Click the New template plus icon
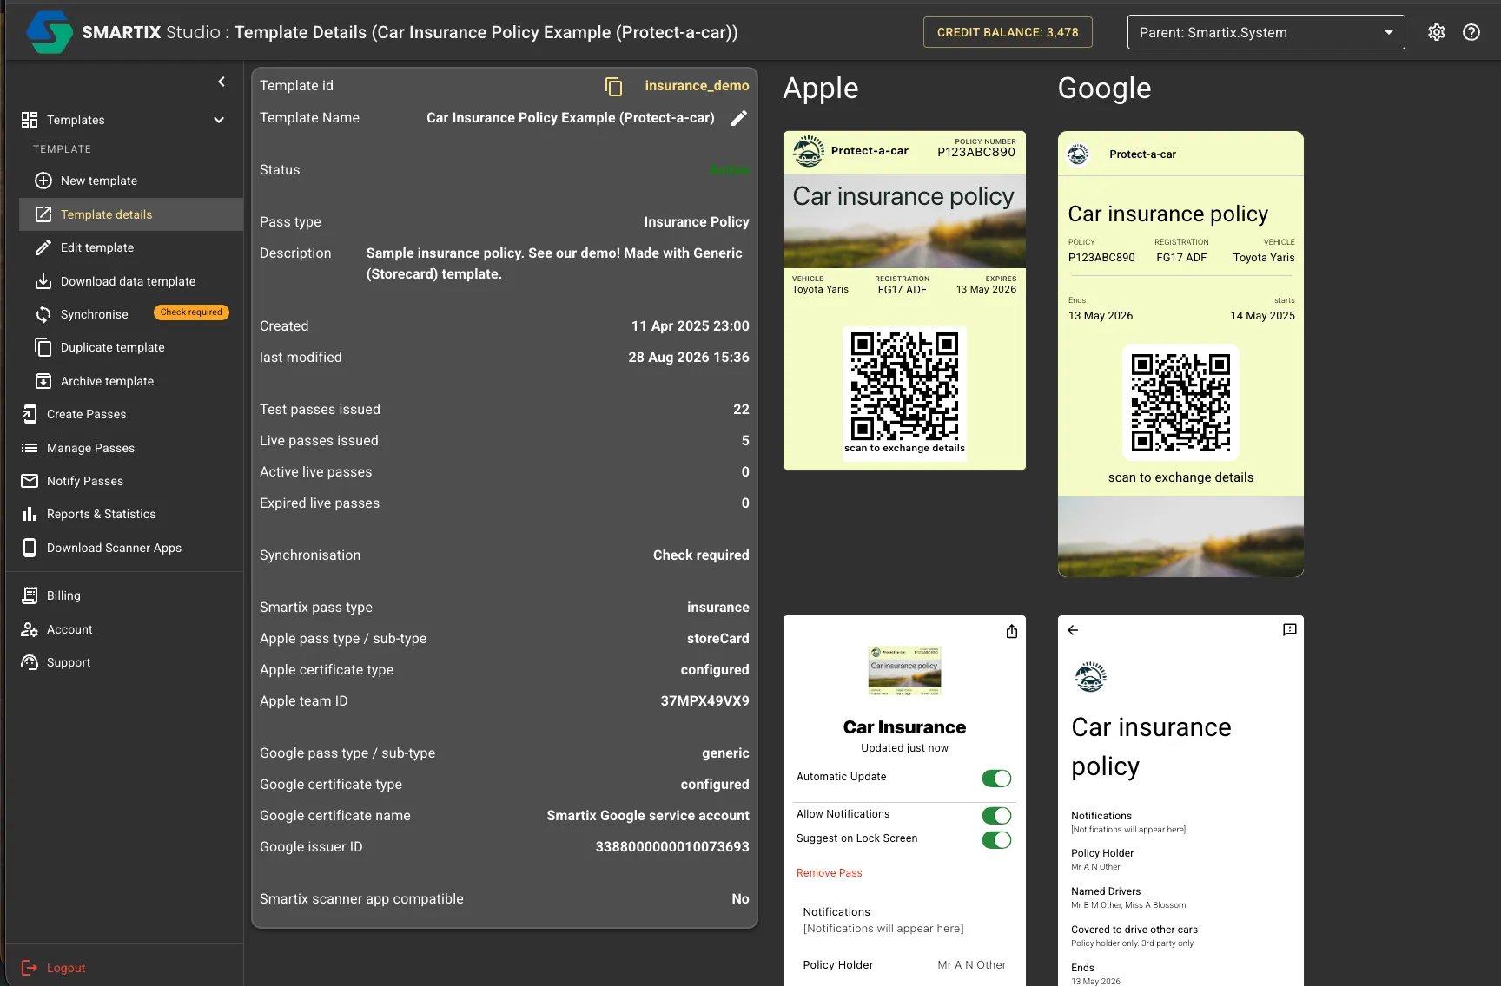 tap(43, 181)
